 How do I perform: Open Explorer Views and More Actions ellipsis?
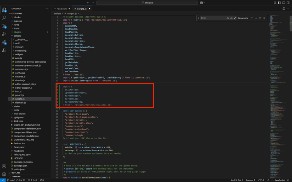pos(47,9)
